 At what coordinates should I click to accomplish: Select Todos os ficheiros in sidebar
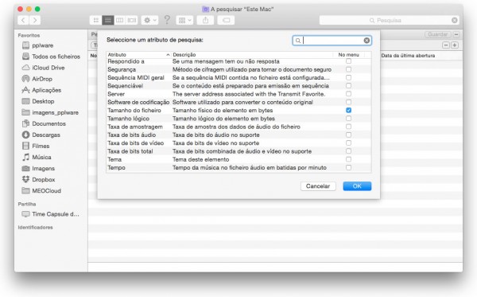click(x=51, y=57)
